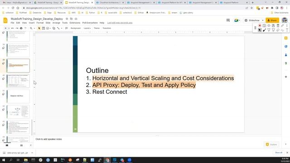Choose the Select arrow tool in toolbar
This screenshot has height=163, width=290.
pyautogui.click(x=39, y=28)
